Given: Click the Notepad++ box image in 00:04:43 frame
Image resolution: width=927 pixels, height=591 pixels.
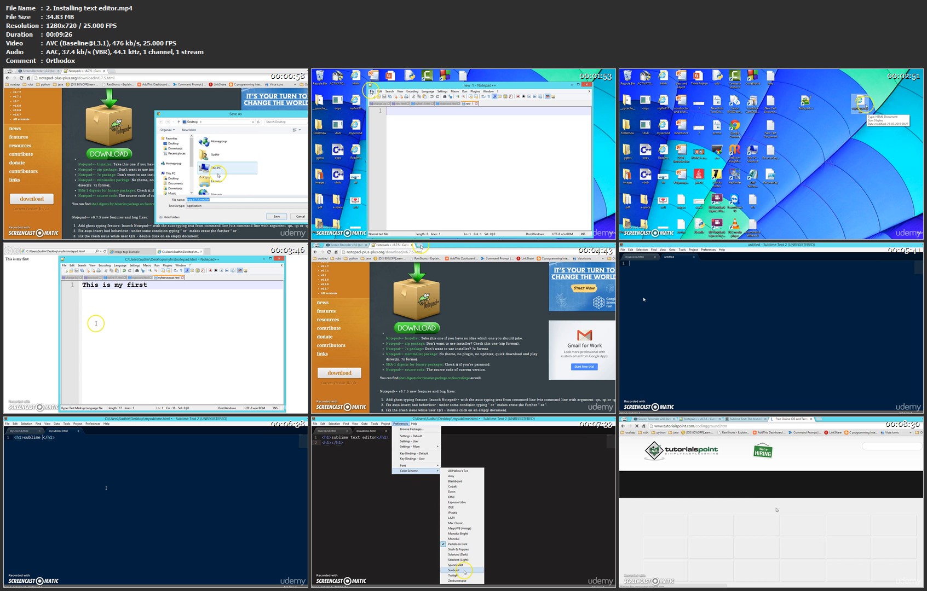Looking at the screenshot, I should pos(417,300).
